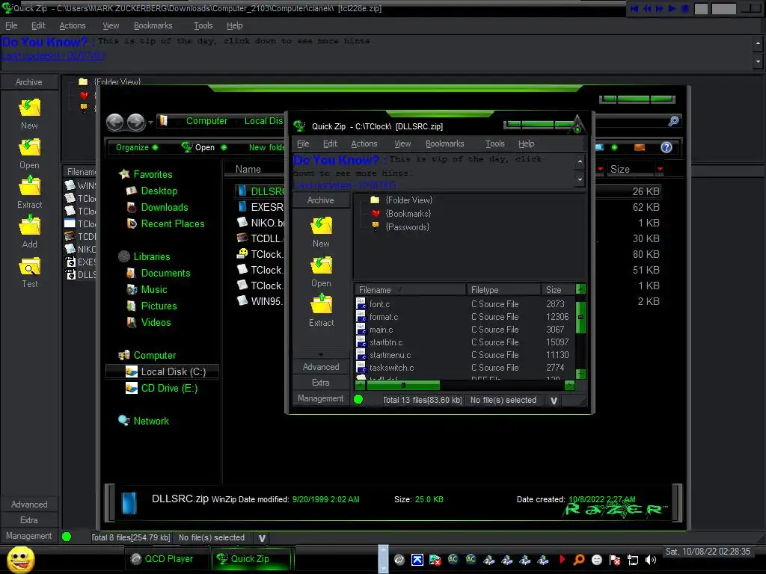The image size is (766, 574).
Task: Click the Downloads folder icon in Favorites
Action: pos(132,208)
